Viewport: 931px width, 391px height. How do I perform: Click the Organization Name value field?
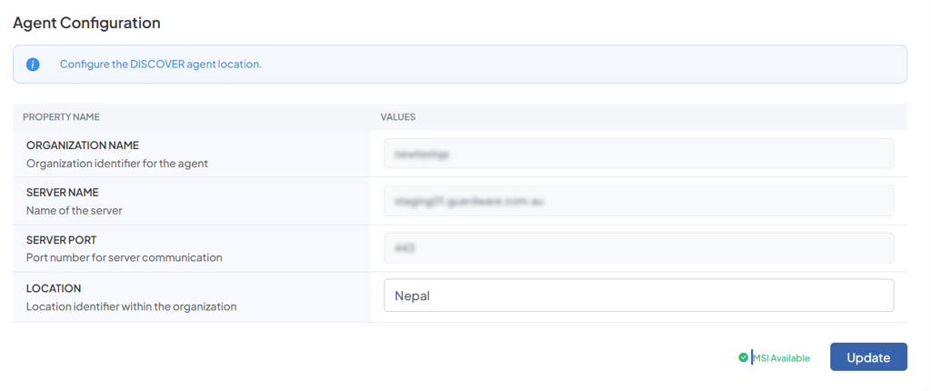(638, 154)
